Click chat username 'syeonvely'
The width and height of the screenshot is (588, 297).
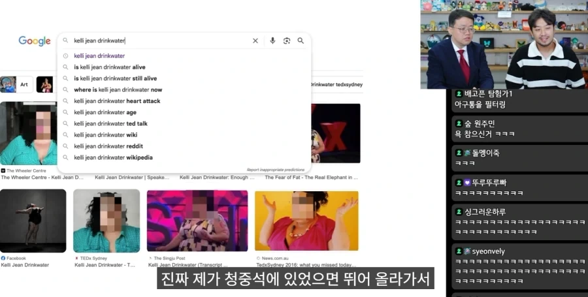pos(488,251)
